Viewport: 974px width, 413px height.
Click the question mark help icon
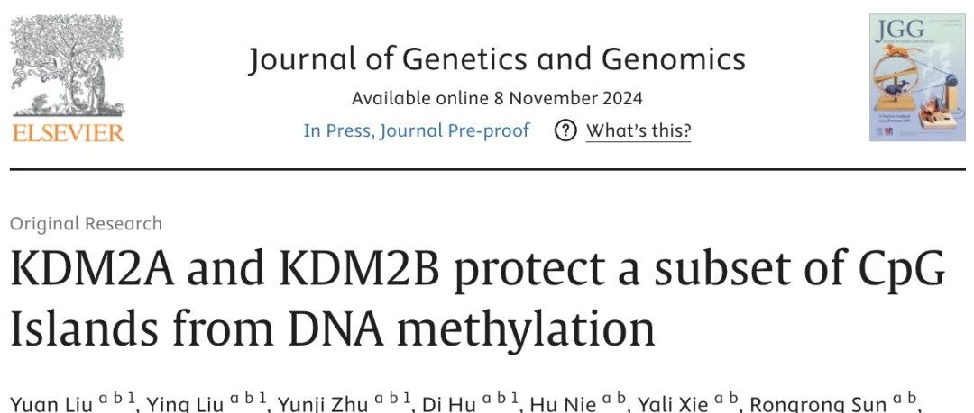[x=565, y=130]
